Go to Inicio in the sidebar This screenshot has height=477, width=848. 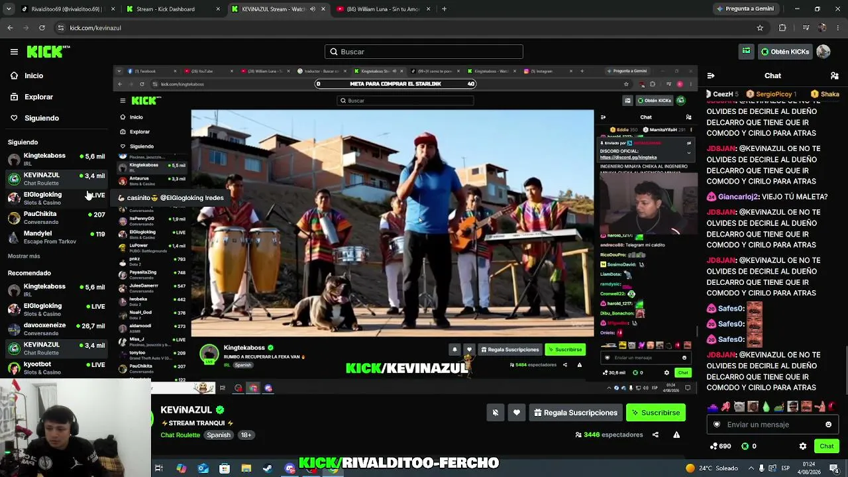pyautogui.click(x=34, y=76)
